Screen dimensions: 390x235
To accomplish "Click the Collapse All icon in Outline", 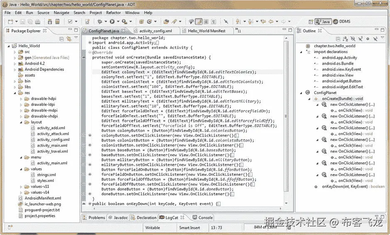I will point(338,39).
